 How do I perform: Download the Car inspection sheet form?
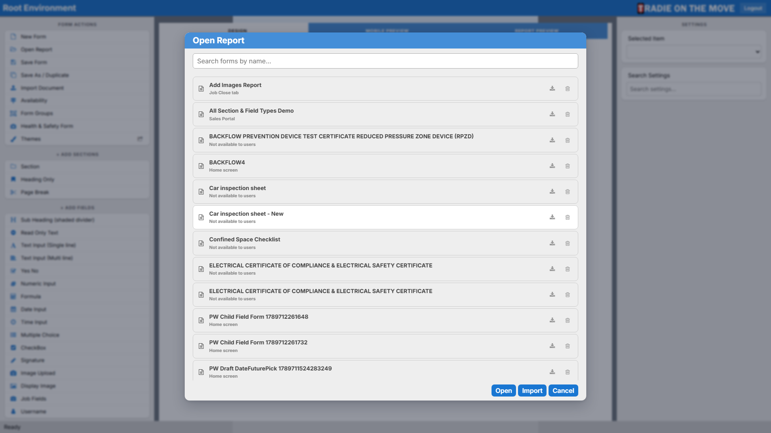click(552, 192)
